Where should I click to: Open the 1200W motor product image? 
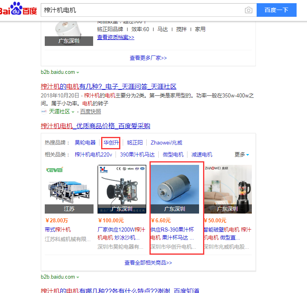click(122, 189)
